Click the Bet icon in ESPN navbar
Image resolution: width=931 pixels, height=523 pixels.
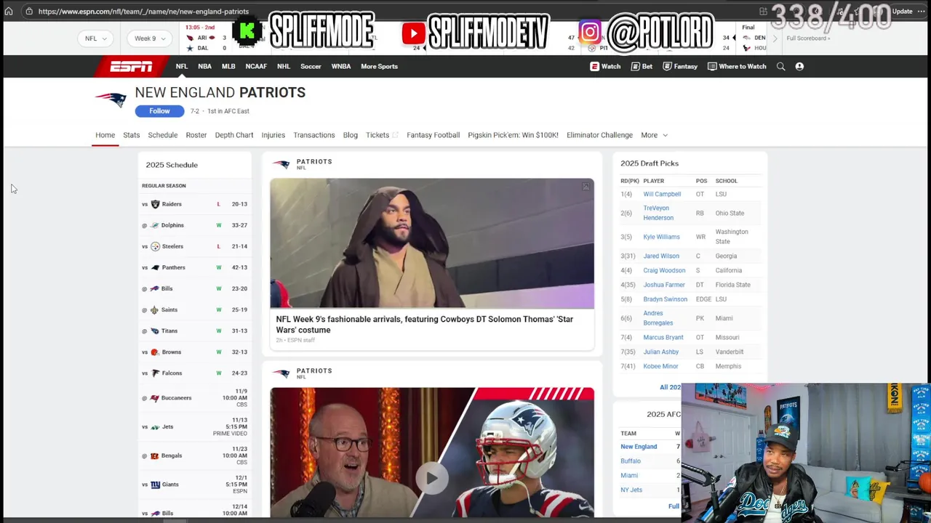pos(635,66)
